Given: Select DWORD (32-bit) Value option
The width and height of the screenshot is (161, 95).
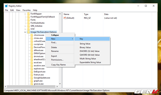Looking at the screenshot, I should click(x=90, y=51).
